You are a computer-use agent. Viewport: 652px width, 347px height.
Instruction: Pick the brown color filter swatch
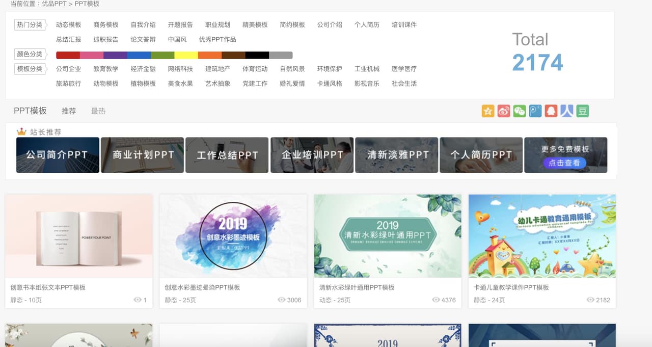tap(234, 55)
